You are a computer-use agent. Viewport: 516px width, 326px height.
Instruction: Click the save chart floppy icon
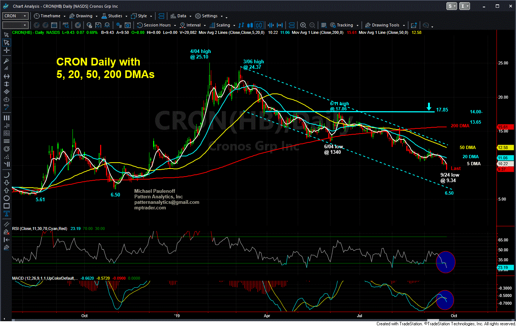point(98,25)
